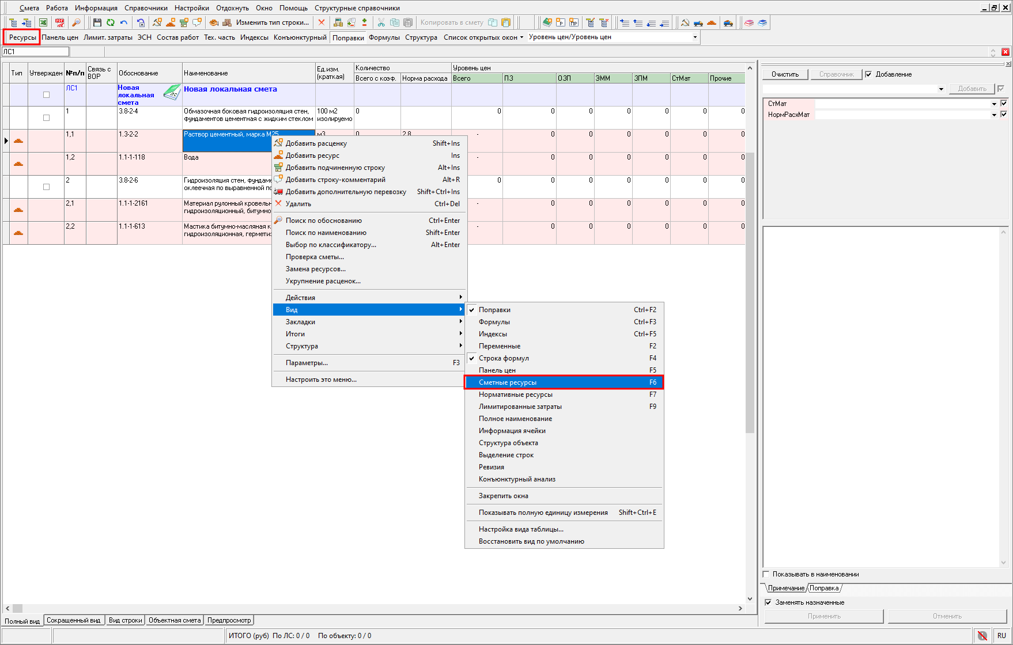This screenshot has width=1013, height=645.
Task: Click the Очистить button
Action: (785, 74)
